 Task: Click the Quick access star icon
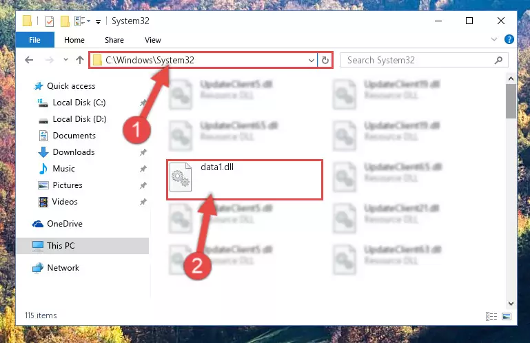coord(39,86)
